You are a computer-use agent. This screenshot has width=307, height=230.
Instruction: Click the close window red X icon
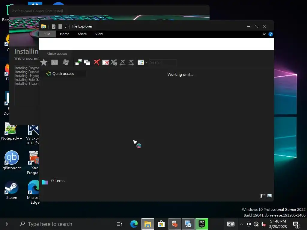(x=106, y=62)
